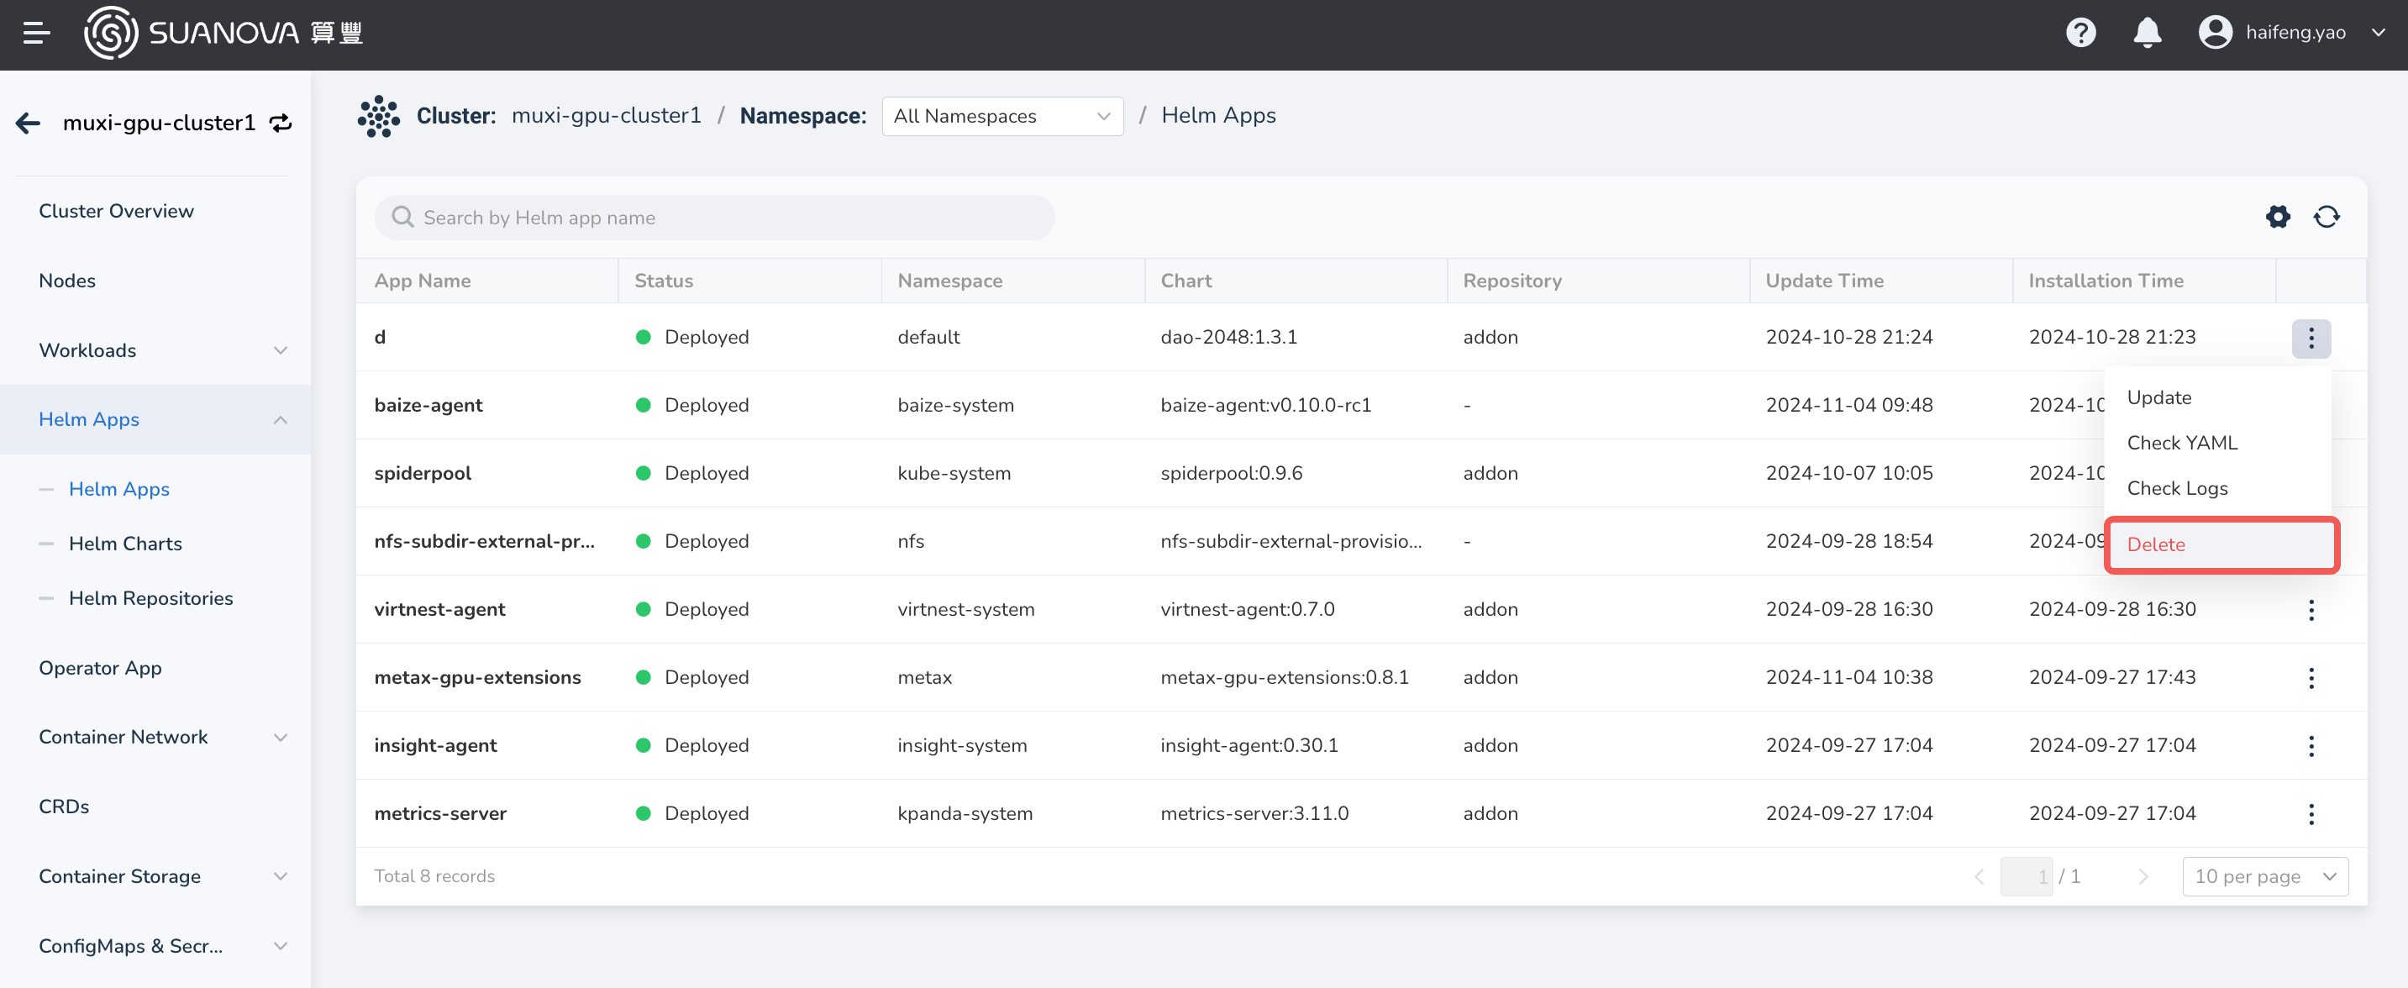Image resolution: width=2408 pixels, height=988 pixels.
Task: Click the Helm Repositories sidebar link
Action: [x=150, y=597]
